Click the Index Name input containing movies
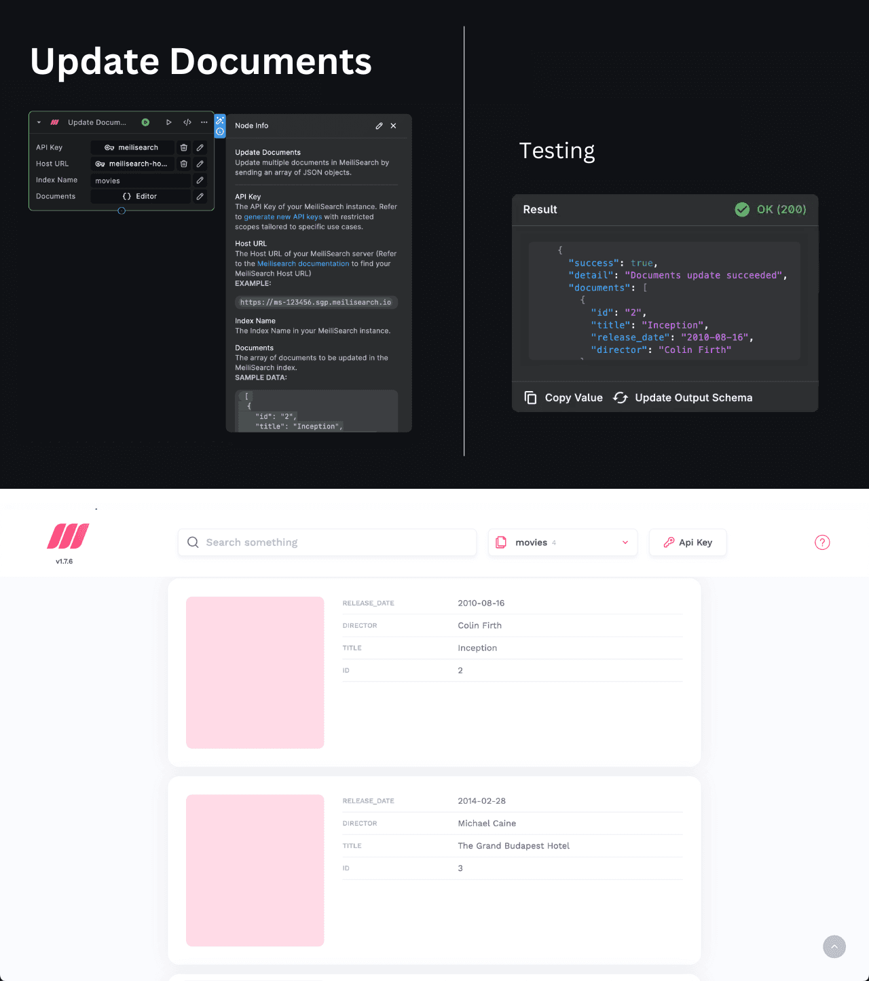This screenshot has height=981, width=869. coord(141,181)
